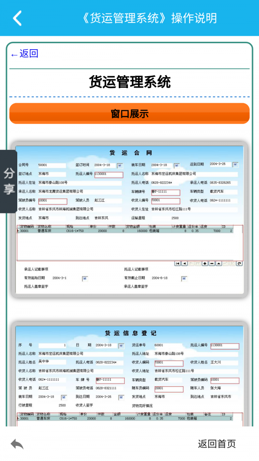Open the 装车日期 dropdown in 货运信息登记

[x=64, y=397]
